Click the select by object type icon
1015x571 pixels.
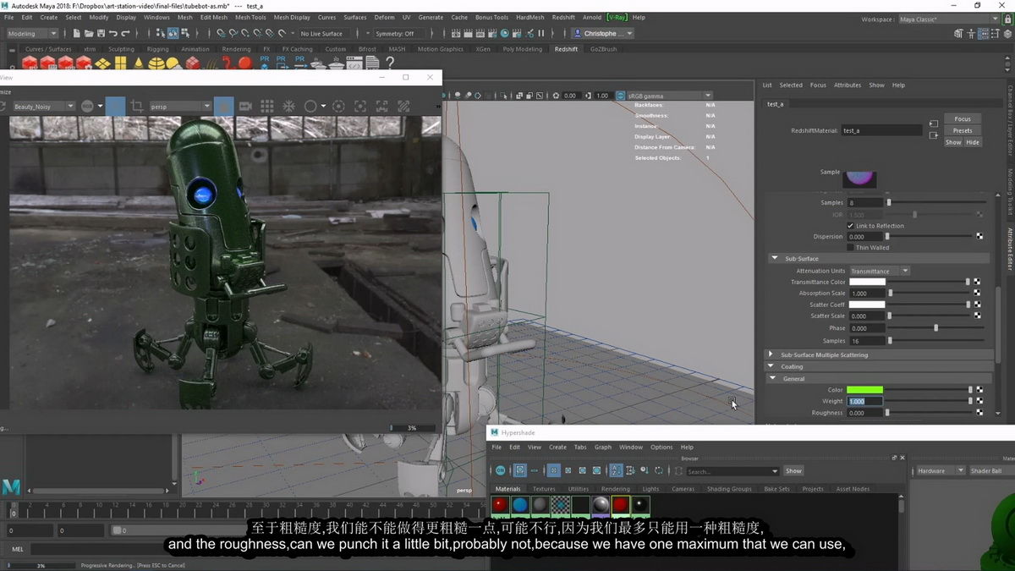[x=173, y=34]
